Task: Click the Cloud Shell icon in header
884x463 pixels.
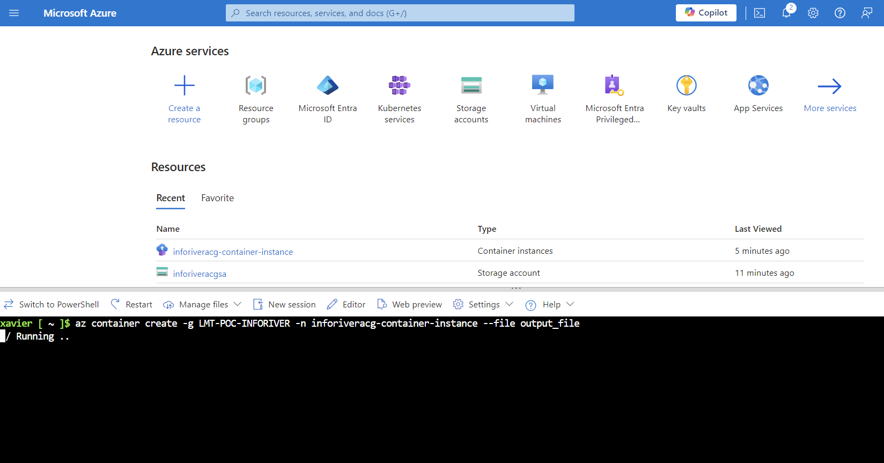Action: coord(760,13)
